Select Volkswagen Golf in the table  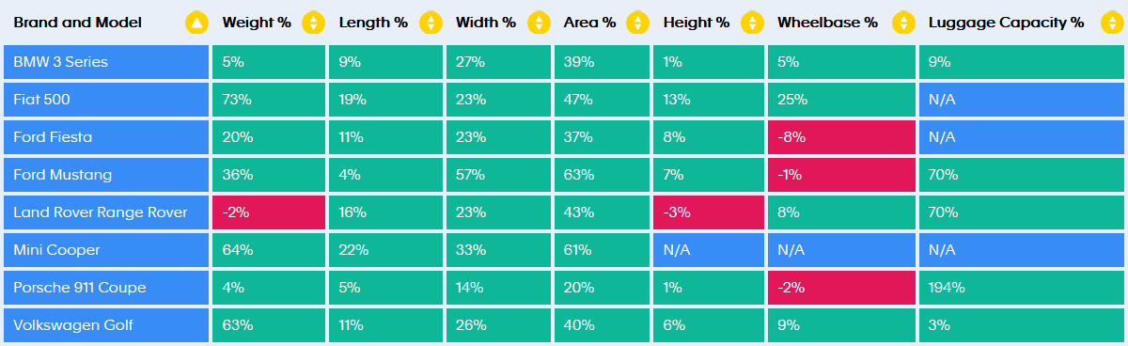pyautogui.click(x=106, y=325)
